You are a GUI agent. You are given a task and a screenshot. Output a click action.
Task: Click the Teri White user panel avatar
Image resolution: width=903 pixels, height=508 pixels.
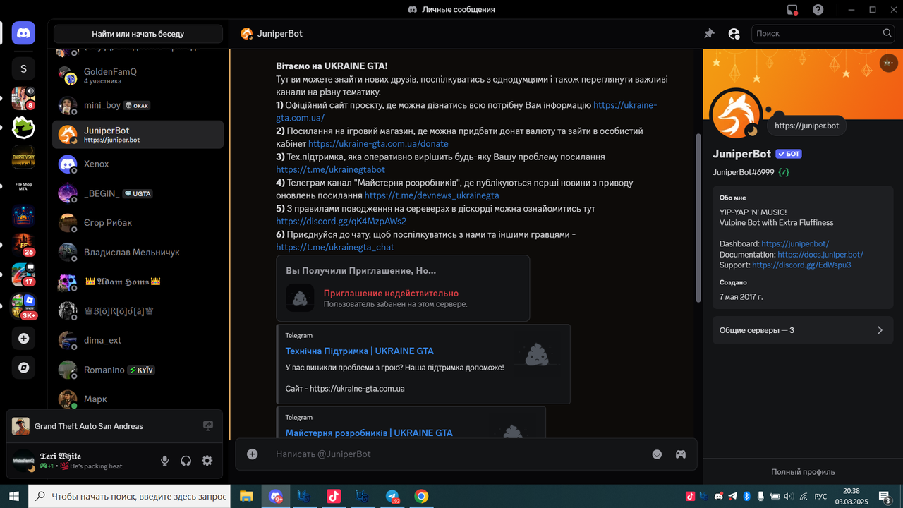pos(23,461)
